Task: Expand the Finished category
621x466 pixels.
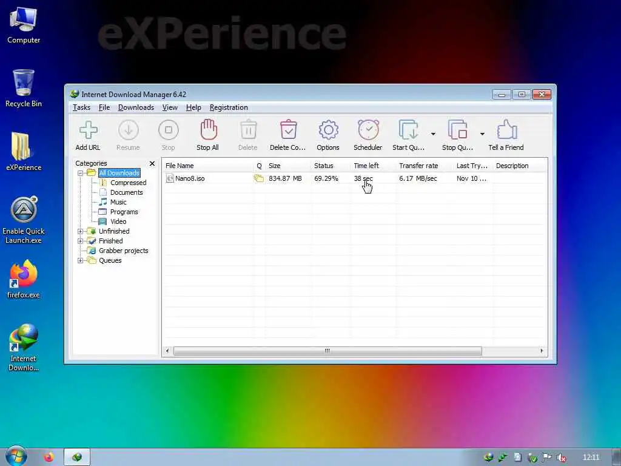Action: pyautogui.click(x=81, y=241)
